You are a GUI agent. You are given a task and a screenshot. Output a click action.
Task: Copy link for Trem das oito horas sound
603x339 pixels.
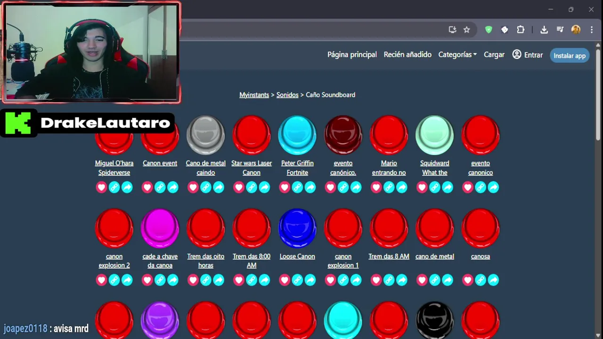(206, 280)
